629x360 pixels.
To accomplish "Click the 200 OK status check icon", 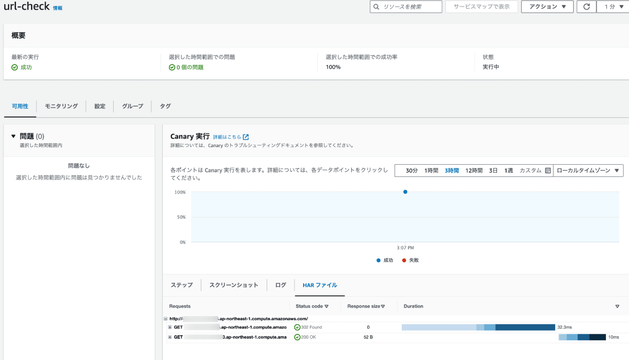I will tap(297, 337).
